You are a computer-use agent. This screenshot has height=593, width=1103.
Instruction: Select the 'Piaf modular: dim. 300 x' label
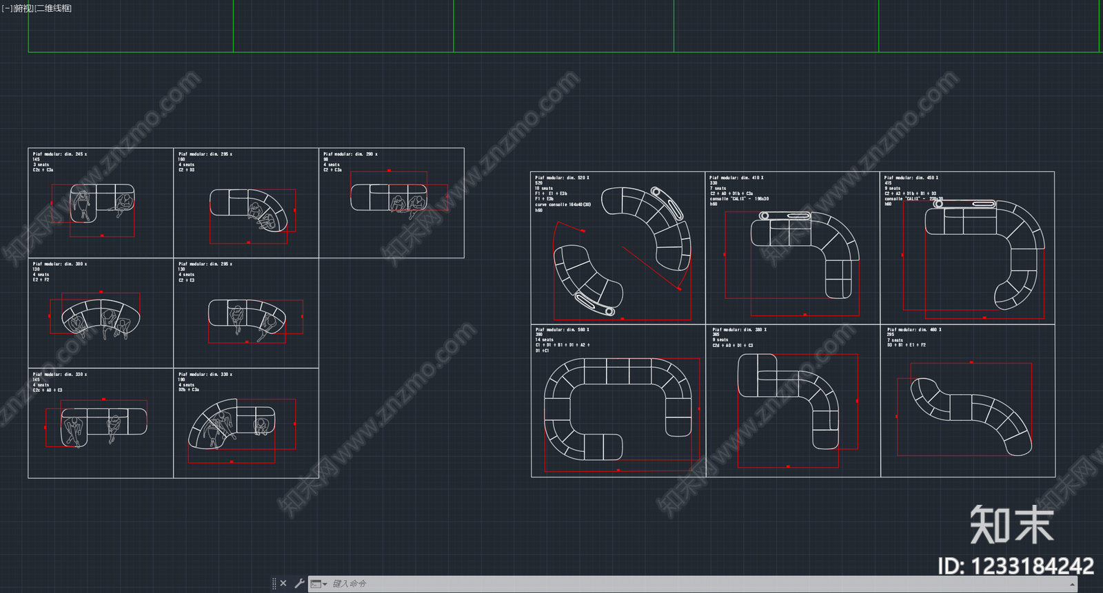click(60, 264)
